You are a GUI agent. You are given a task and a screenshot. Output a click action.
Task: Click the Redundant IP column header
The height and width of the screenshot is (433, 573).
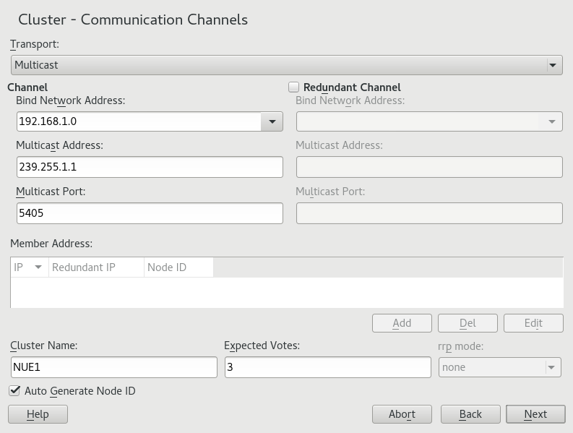click(x=96, y=267)
